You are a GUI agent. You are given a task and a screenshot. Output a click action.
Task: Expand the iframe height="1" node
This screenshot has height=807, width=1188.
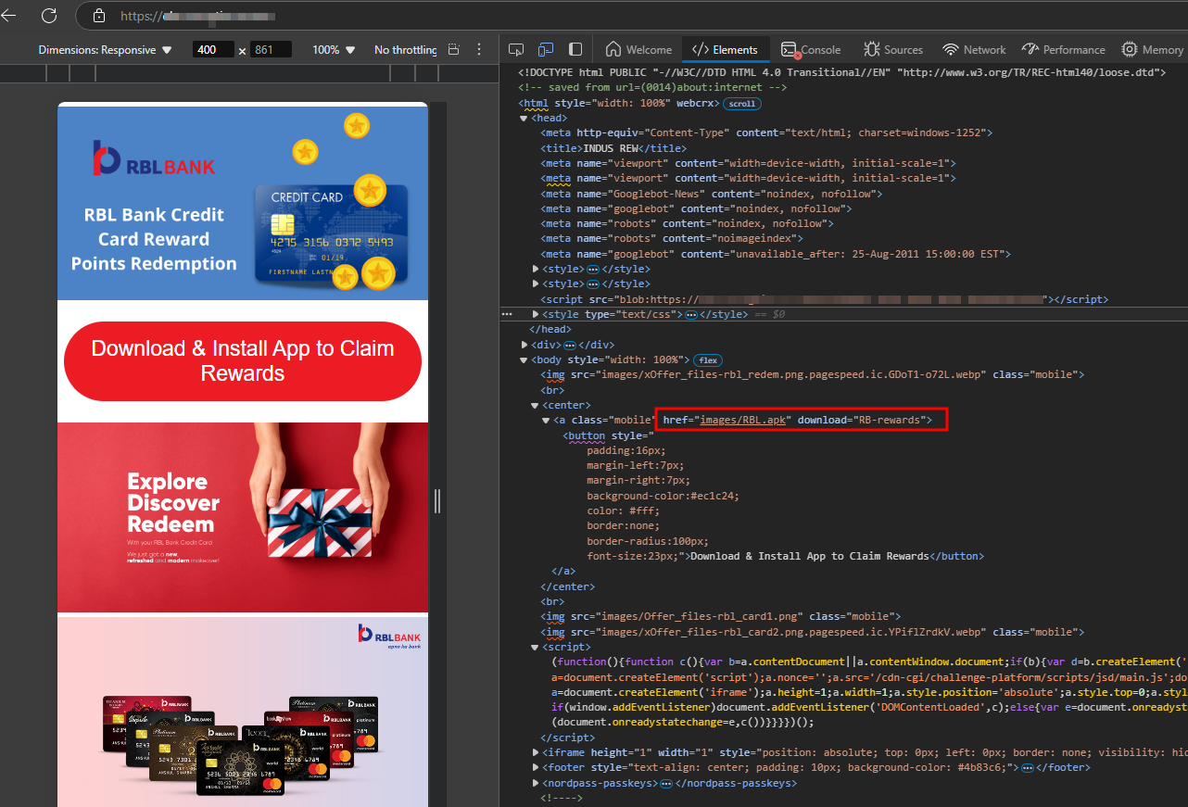[536, 753]
